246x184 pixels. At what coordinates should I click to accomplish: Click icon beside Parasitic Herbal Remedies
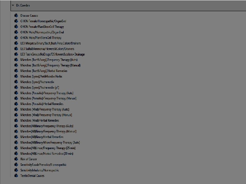tap(16, 104)
